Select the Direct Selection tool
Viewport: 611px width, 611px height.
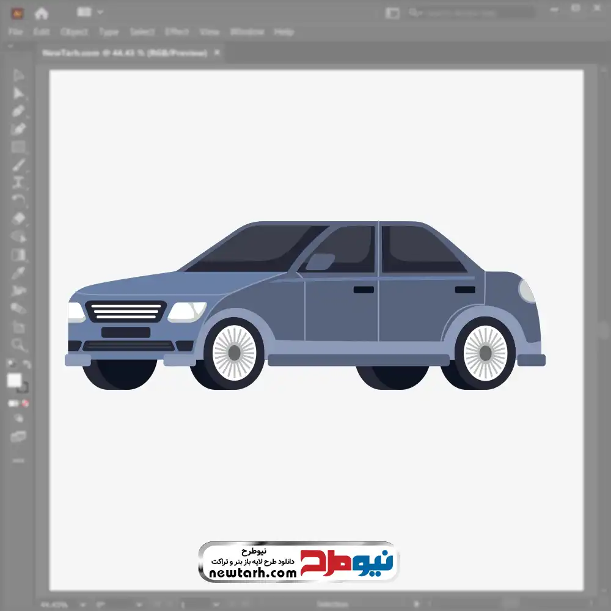(18, 93)
